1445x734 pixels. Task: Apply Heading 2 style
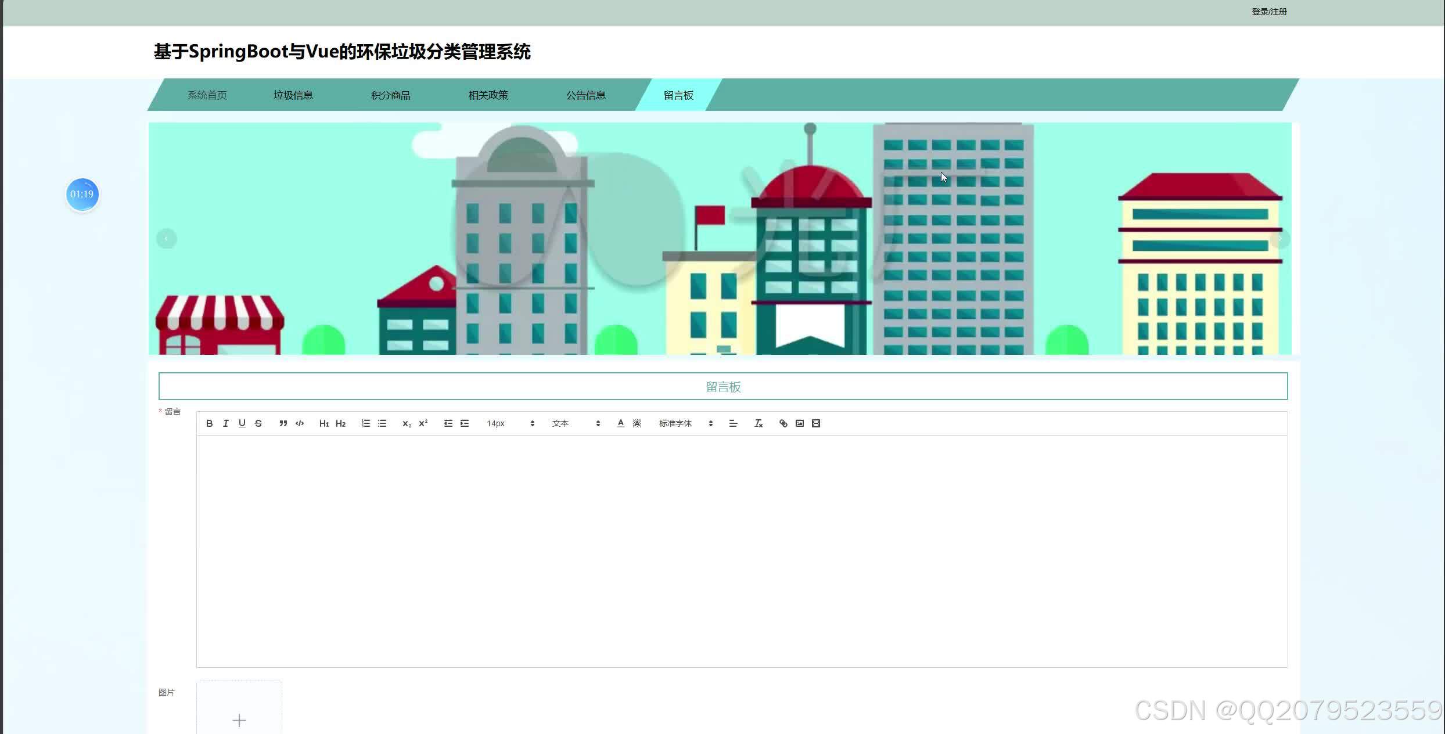pos(340,423)
